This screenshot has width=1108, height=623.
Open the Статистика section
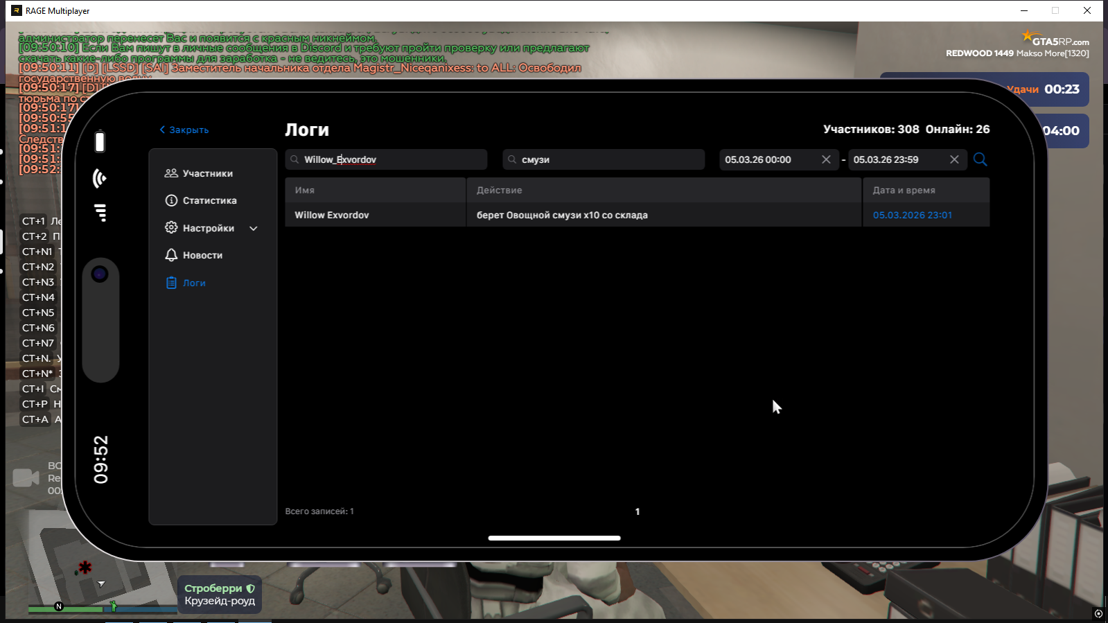point(201,200)
